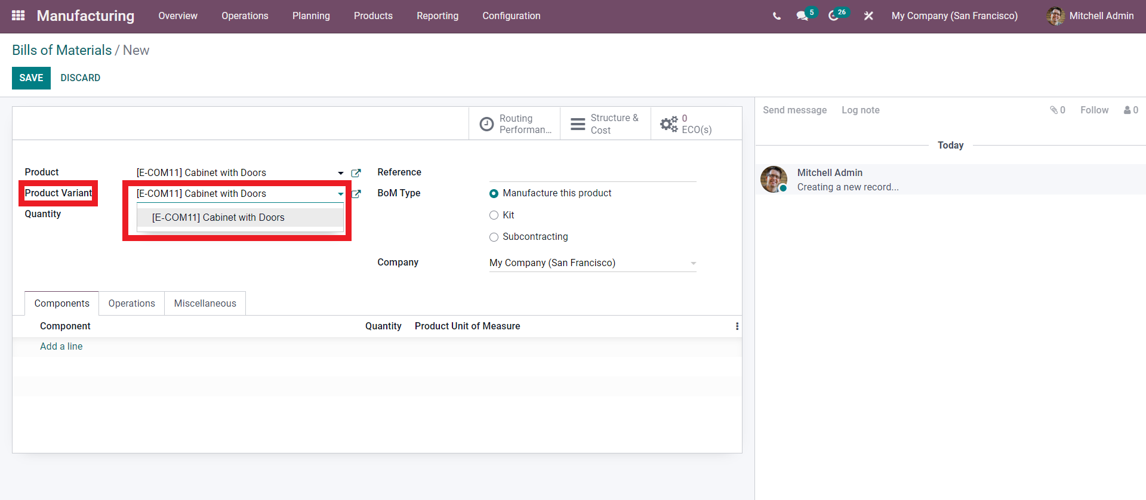Click Send message in chatter

pyautogui.click(x=794, y=110)
